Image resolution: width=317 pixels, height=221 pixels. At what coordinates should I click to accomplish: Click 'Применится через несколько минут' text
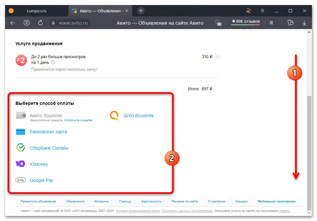(64, 69)
